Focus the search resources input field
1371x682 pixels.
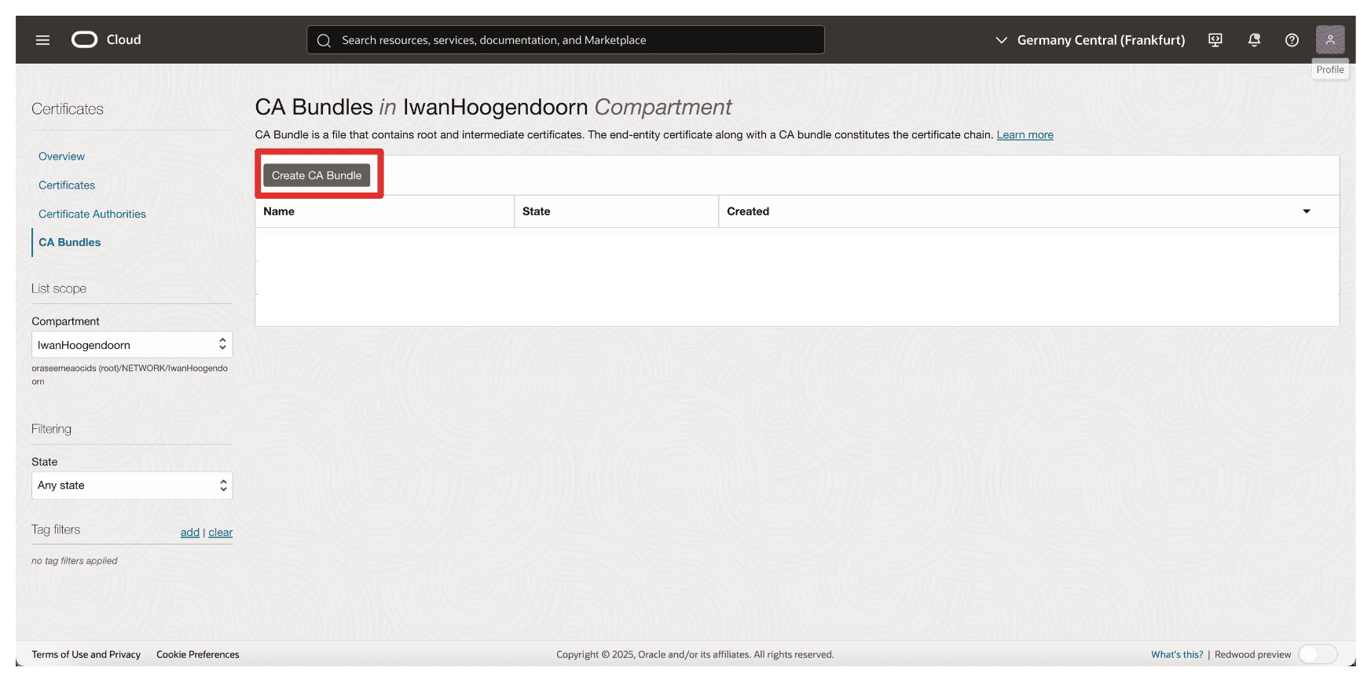point(566,40)
